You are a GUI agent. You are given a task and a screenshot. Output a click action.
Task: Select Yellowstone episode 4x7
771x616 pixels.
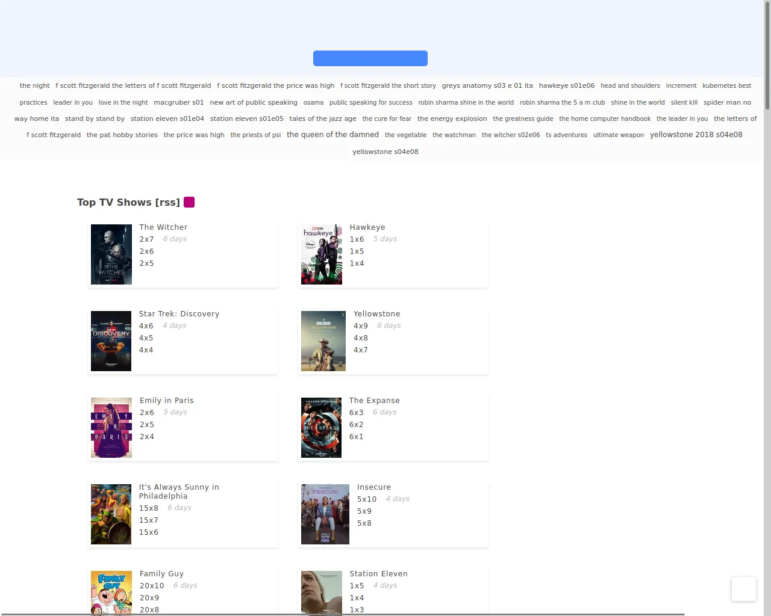tap(360, 350)
